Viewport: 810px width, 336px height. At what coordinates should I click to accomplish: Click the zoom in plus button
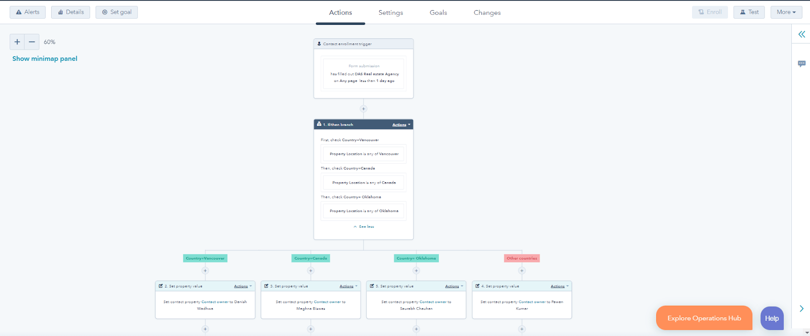tap(17, 42)
